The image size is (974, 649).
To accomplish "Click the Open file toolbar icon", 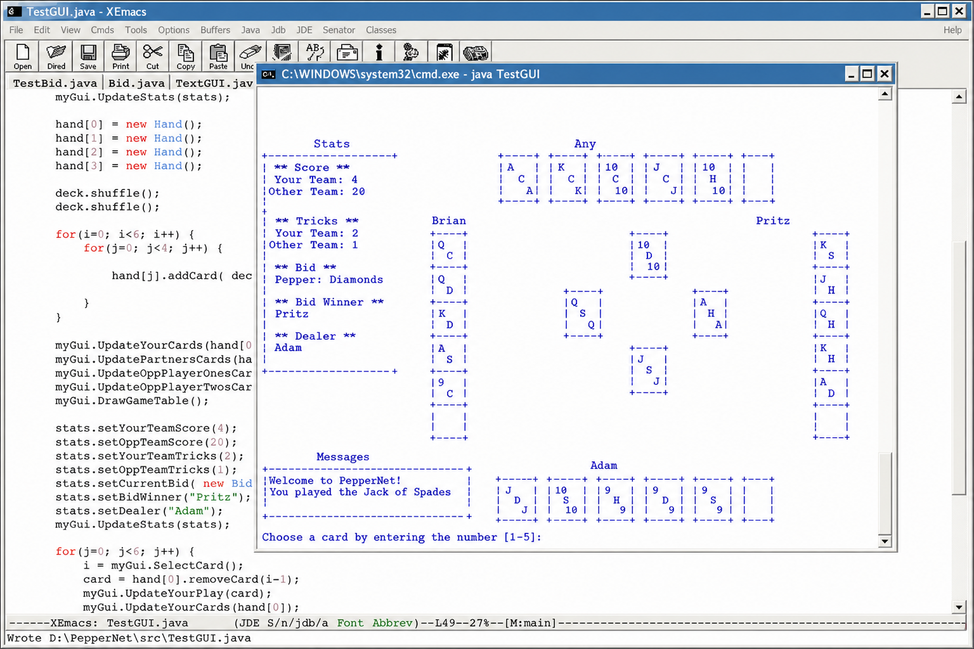I will point(22,56).
